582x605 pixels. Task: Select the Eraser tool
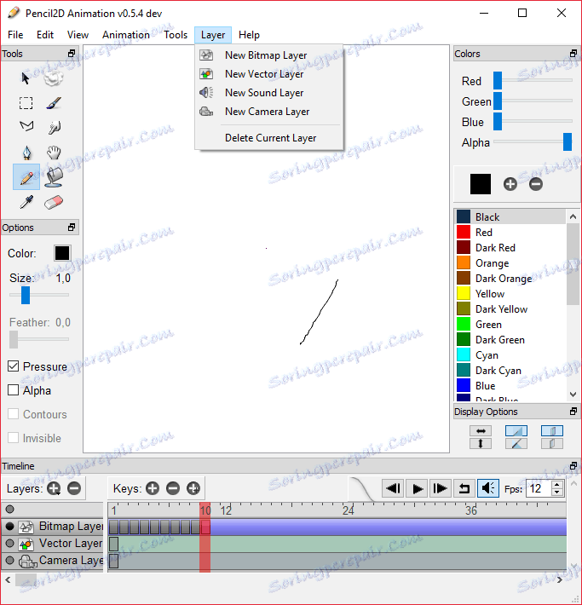pyautogui.click(x=54, y=202)
